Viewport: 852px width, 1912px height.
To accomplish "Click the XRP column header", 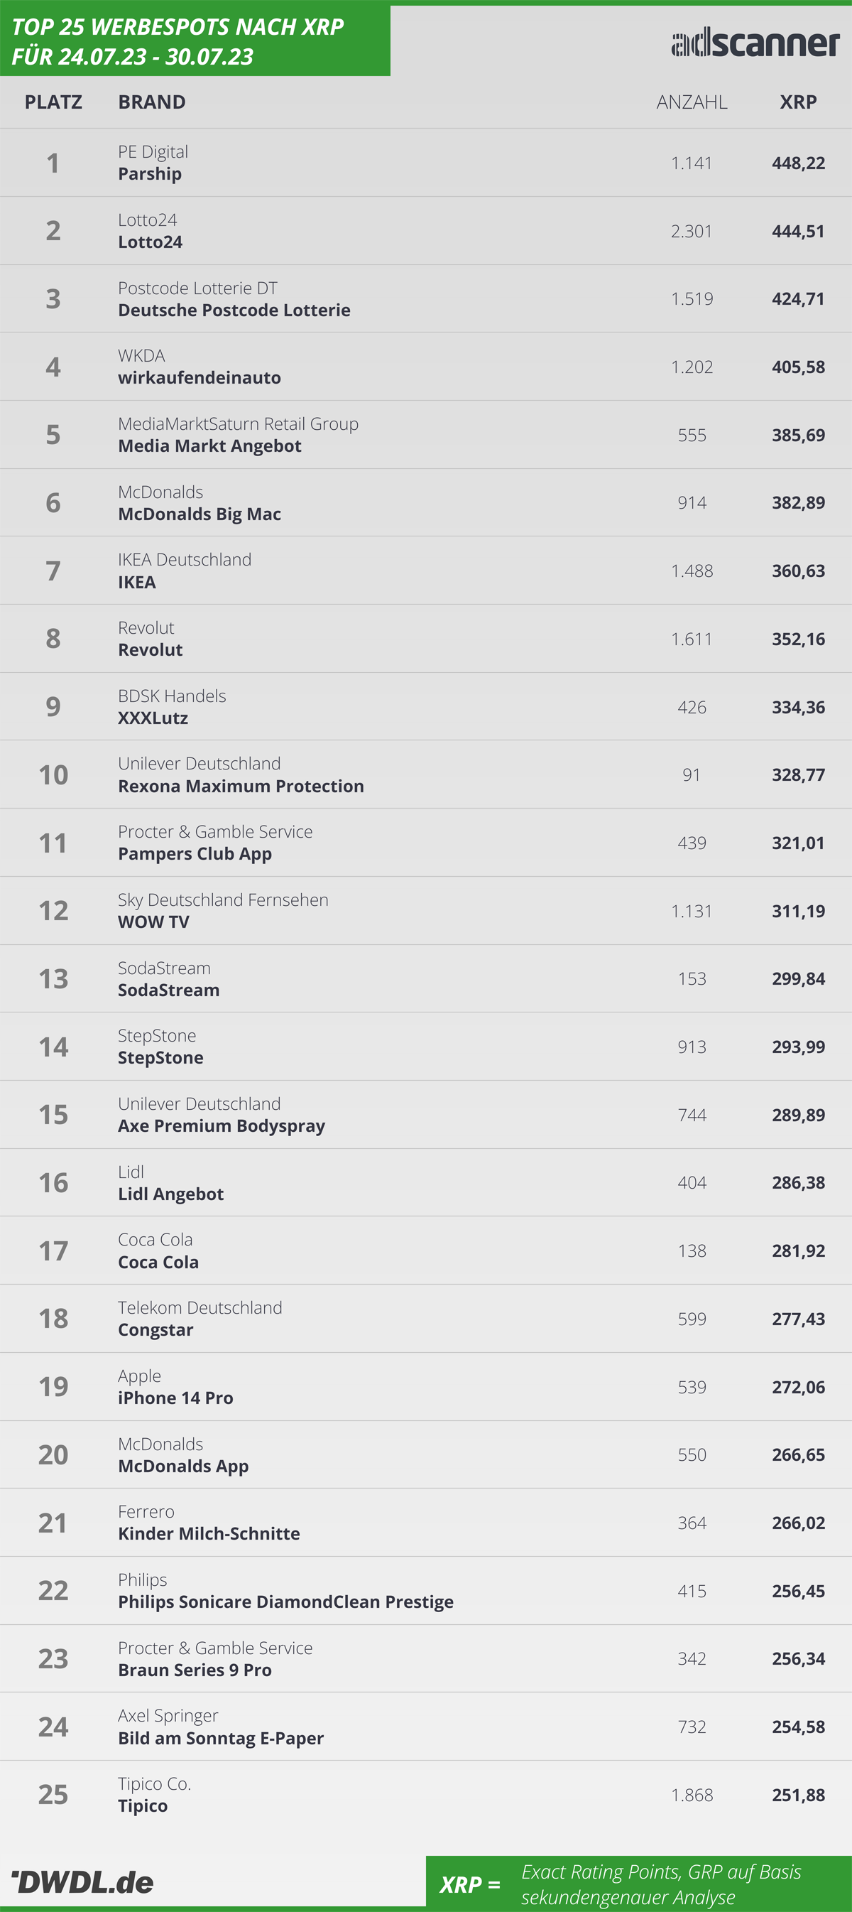I will (798, 102).
